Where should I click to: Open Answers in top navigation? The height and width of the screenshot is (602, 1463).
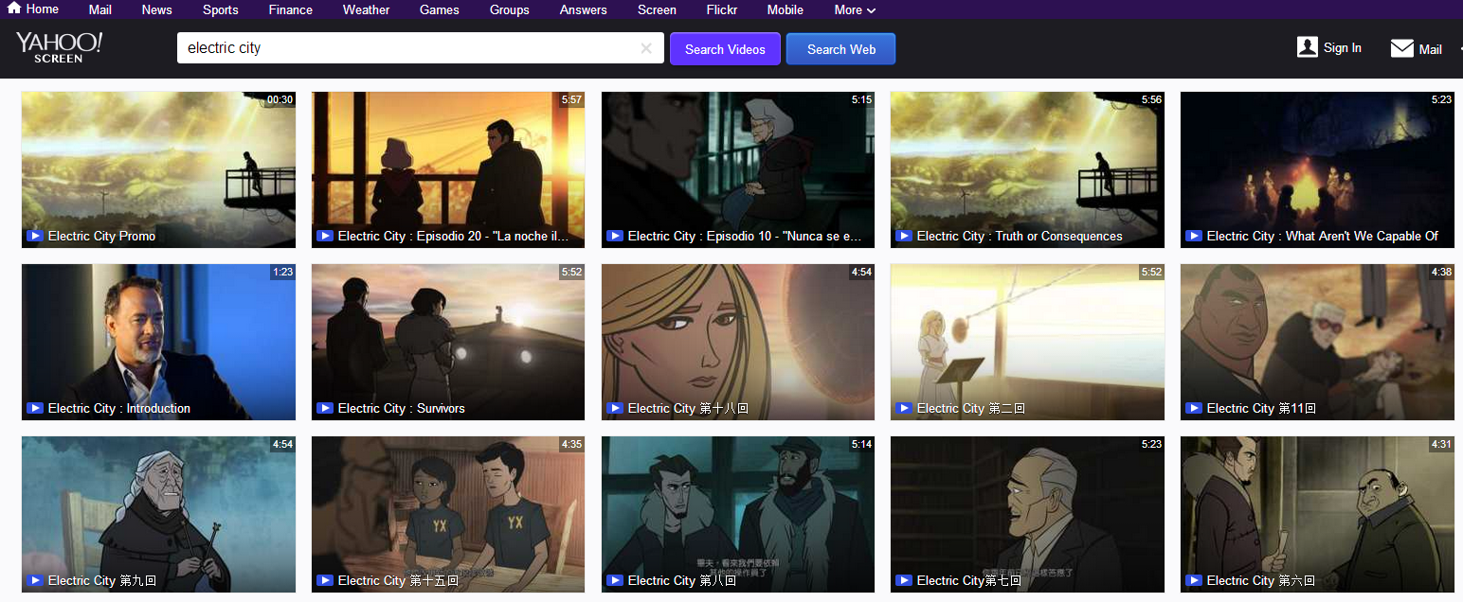click(x=584, y=9)
